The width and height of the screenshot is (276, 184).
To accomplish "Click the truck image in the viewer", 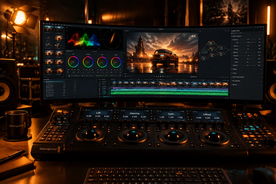I will tap(164, 57).
